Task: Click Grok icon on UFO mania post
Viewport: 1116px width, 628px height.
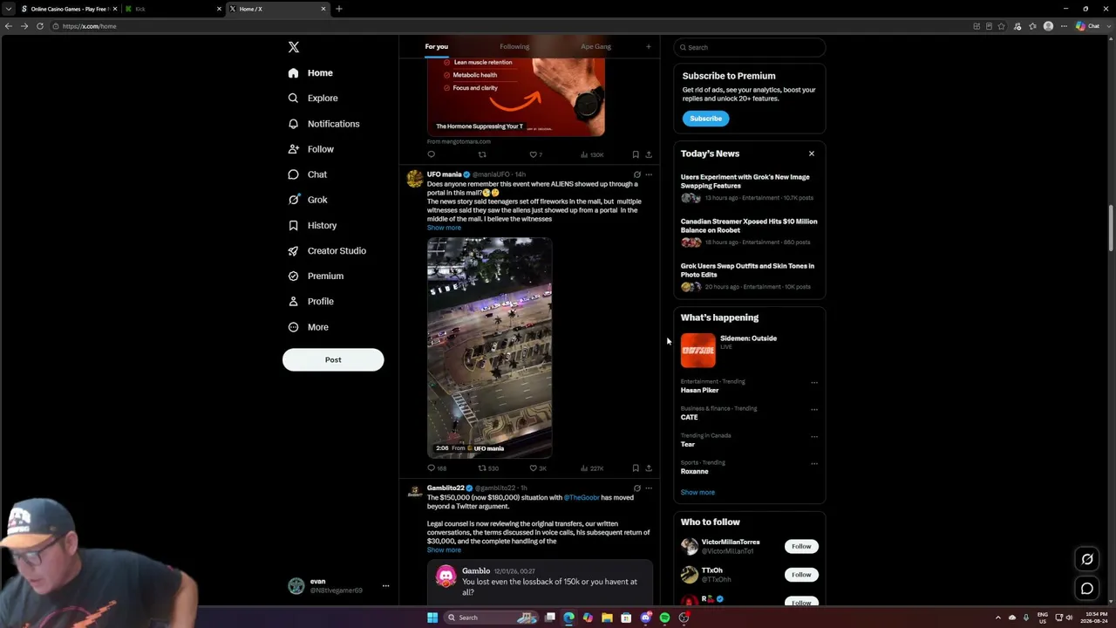Action: (x=636, y=174)
